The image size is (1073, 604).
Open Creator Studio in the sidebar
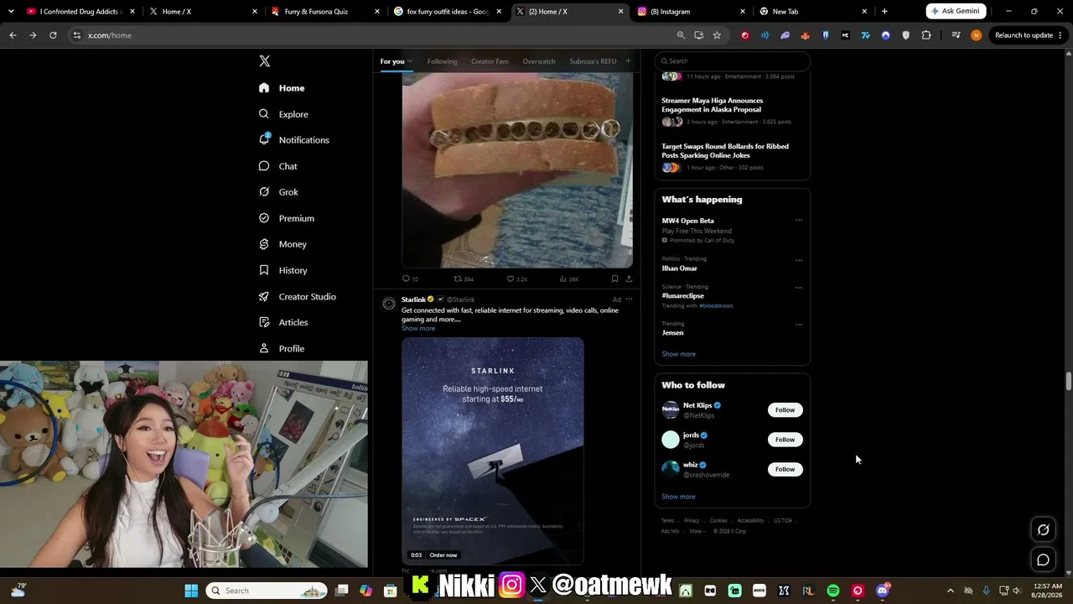point(298,296)
